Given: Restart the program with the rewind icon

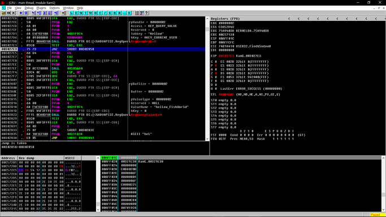Looking at the screenshot, I should pos(8,13).
